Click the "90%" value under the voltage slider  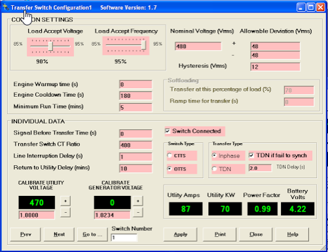(42, 61)
